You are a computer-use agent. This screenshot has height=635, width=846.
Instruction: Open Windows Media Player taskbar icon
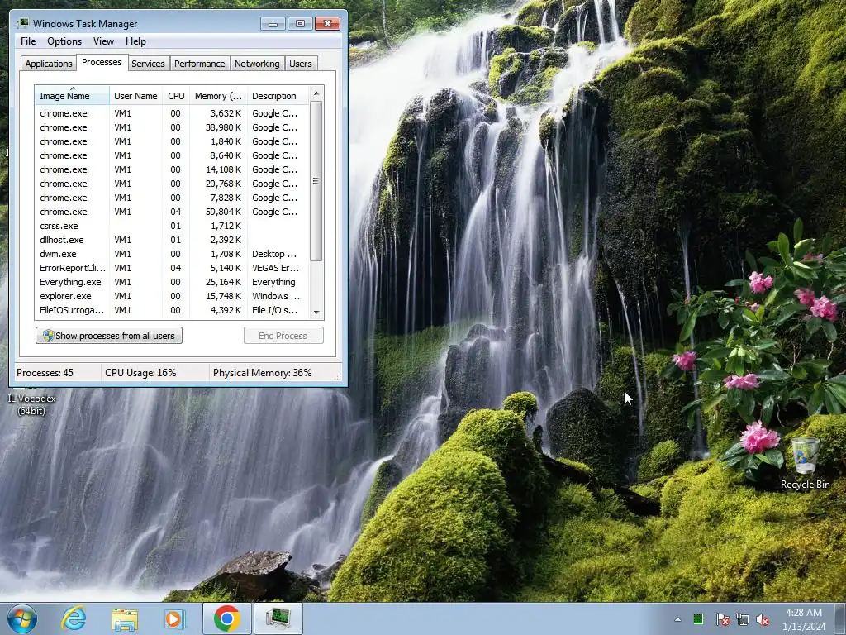pos(174,618)
